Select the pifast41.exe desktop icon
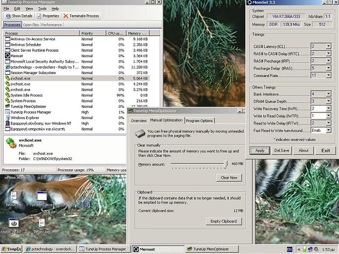This screenshot has height=254, width=339. [x=42, y=196]
